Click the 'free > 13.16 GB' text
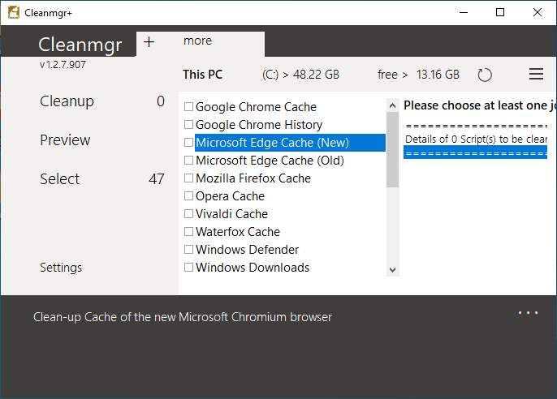 [418, 75]
